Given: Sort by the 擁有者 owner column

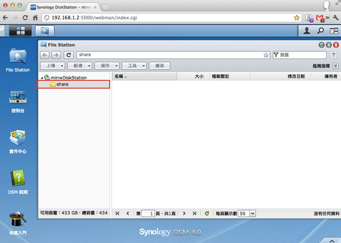Looking at the screenshot, I should [x=326, y=76].
